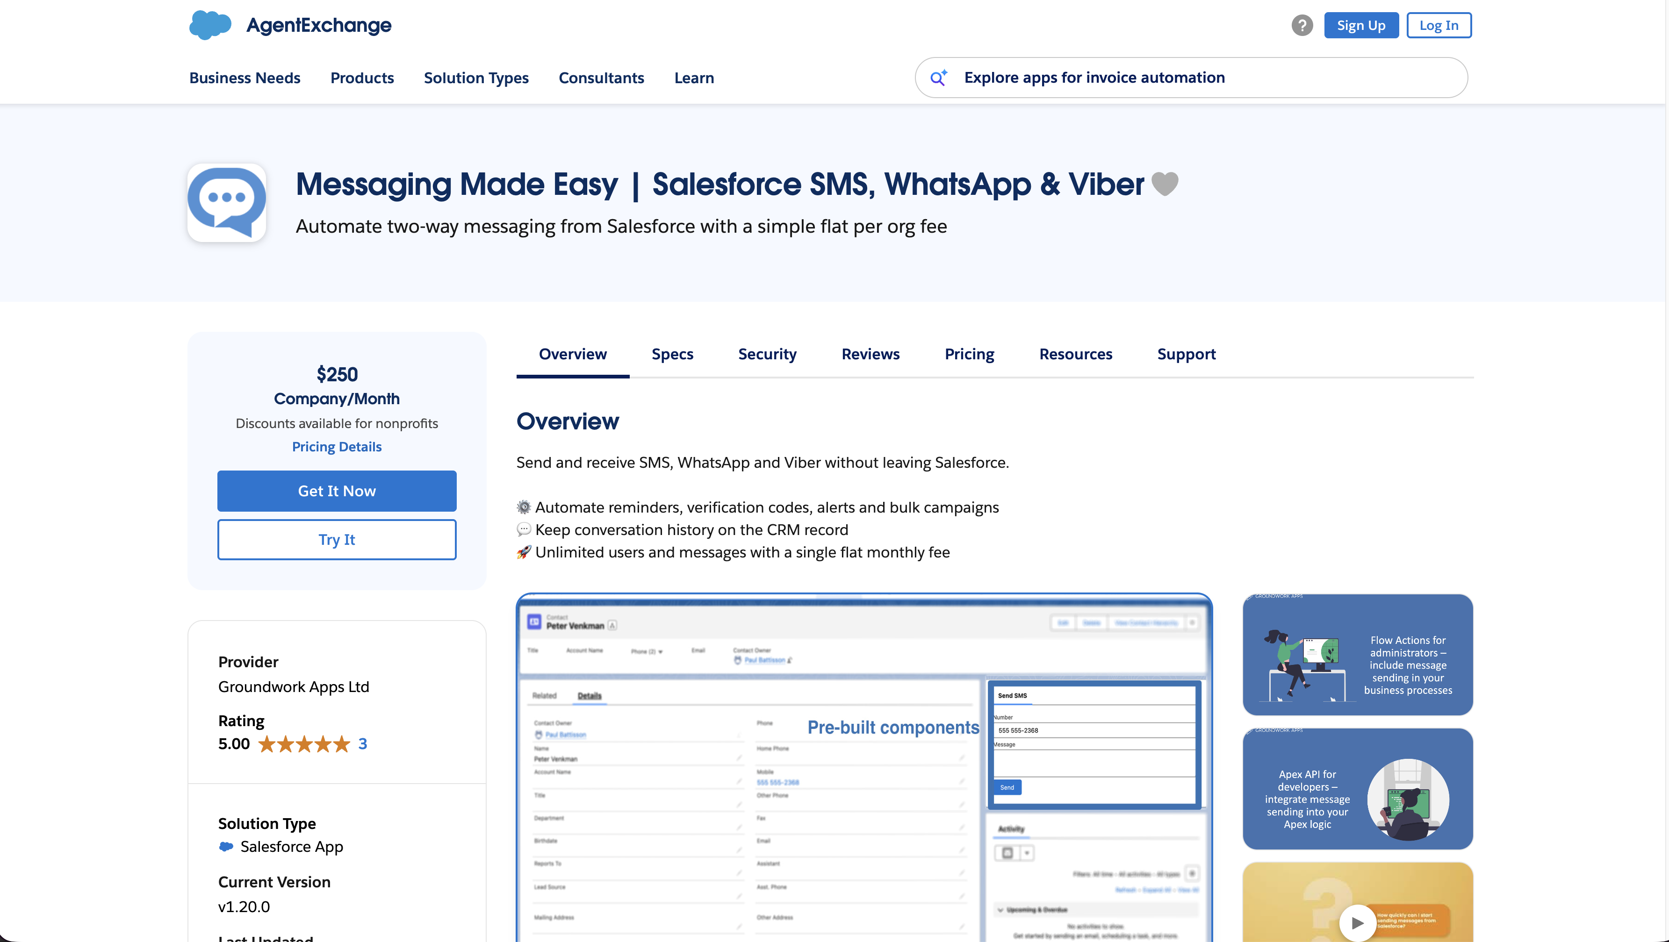Click the Try It button
The width and height of the screenshot is (1669, 942).
tap(337, 539)
